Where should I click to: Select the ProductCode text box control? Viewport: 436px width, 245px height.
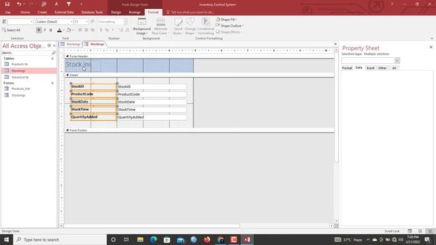[152, 95]
